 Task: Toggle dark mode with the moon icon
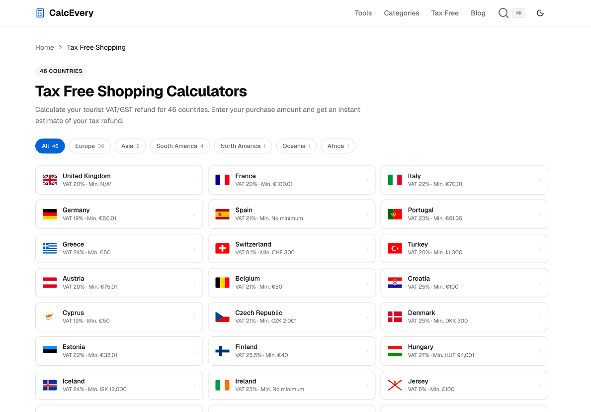point(540,13)
